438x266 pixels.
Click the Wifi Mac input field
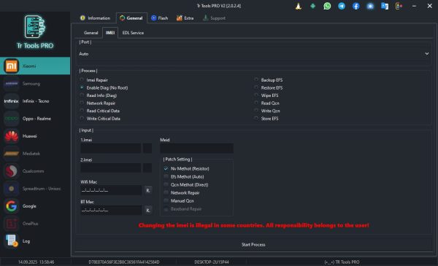tap(111, 190)
